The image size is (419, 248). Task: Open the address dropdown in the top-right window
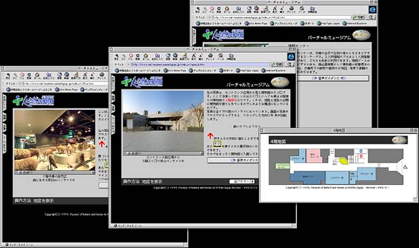209,18
